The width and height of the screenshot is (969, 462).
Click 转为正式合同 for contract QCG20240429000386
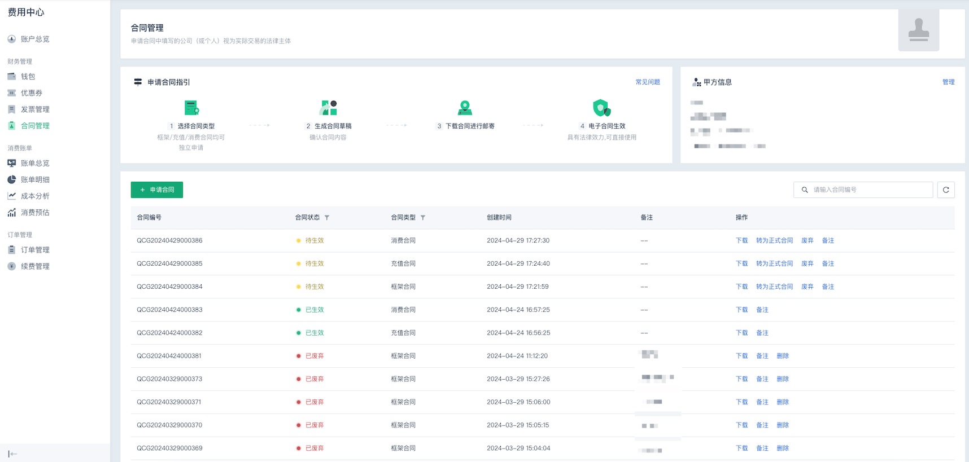[x=774, y=241]
